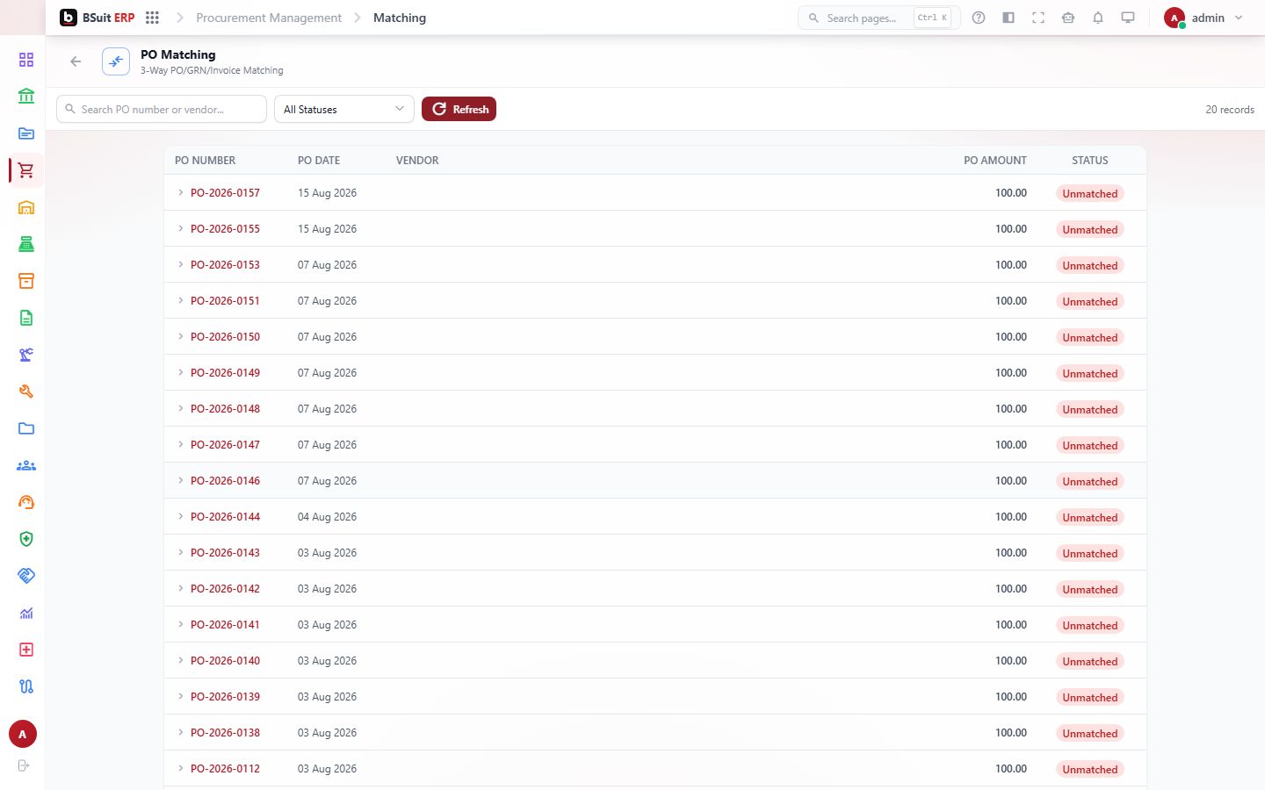Open the chart analytics icon in sidebar
The height and width of the screenshot is (790, 1265).
[x=26, y=613]
